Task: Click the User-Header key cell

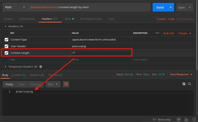Action: (40, 46)
